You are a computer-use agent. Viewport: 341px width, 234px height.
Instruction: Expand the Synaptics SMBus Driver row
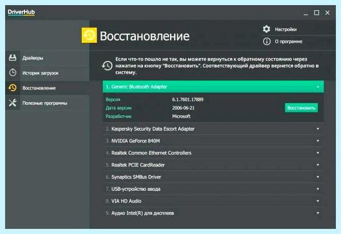click(x=213, y=177)
